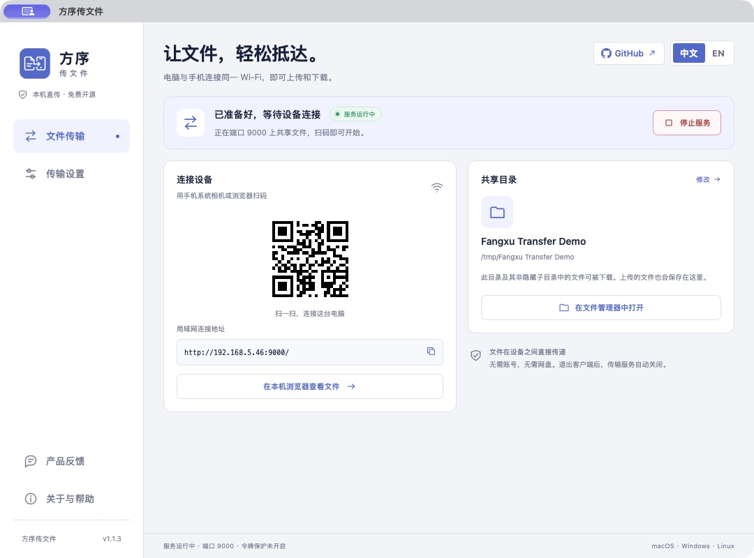Screen dimensions: 754x558
Task: Click the shield icon beside 文件在设备之间直接传递
Action: coord(475,355)
